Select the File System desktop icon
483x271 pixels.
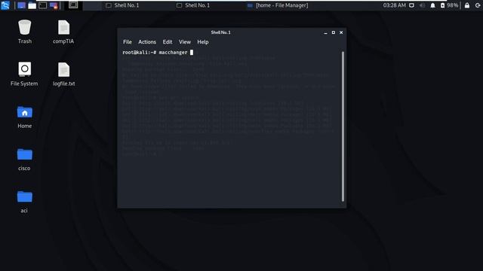click(24, 74)
